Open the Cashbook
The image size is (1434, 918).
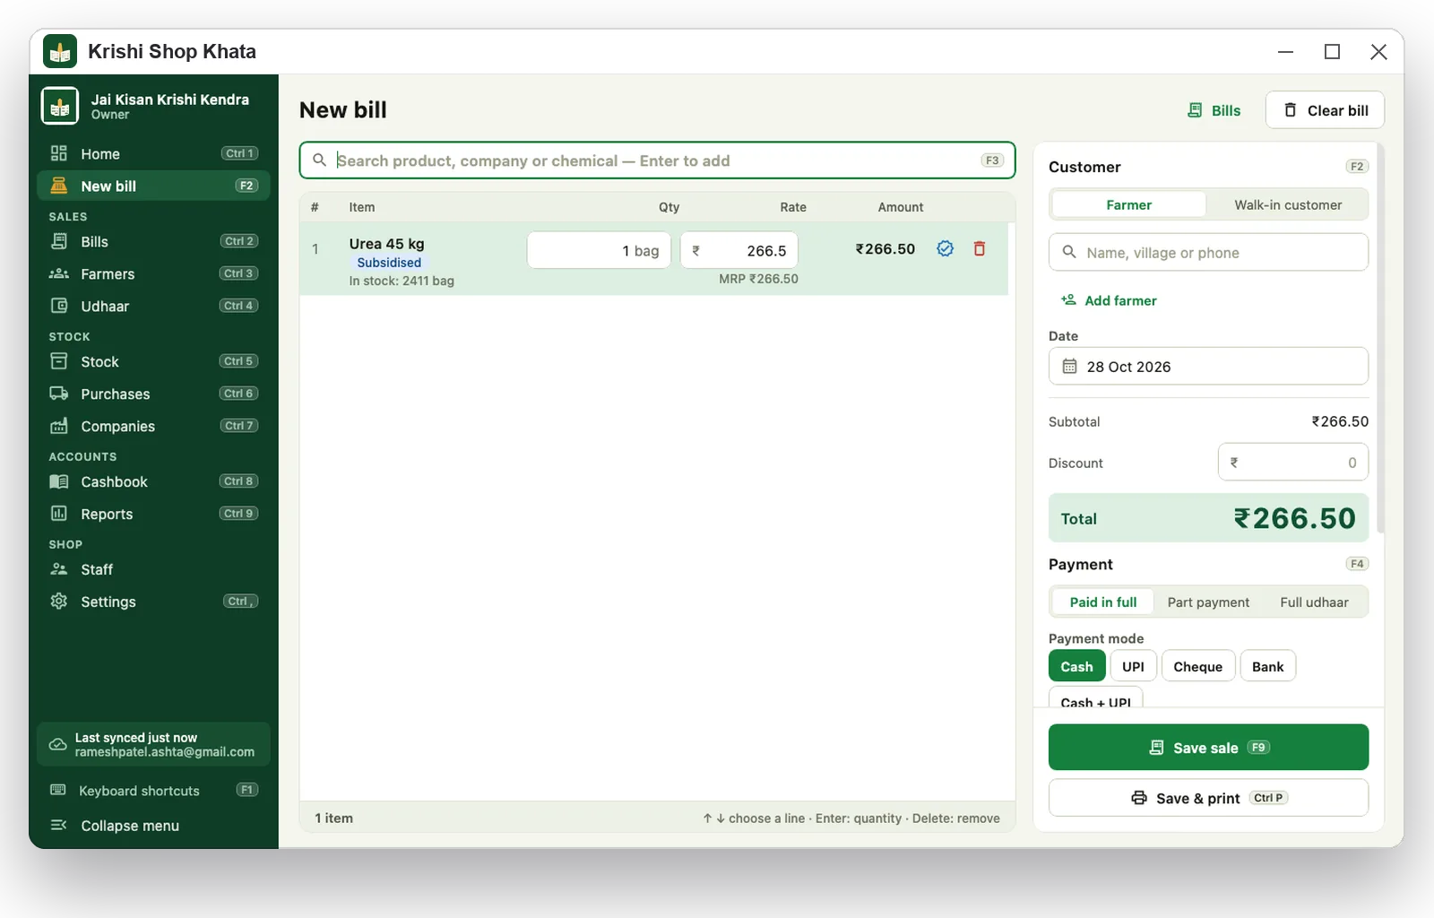pyautogui.click(x=153, y=482)
